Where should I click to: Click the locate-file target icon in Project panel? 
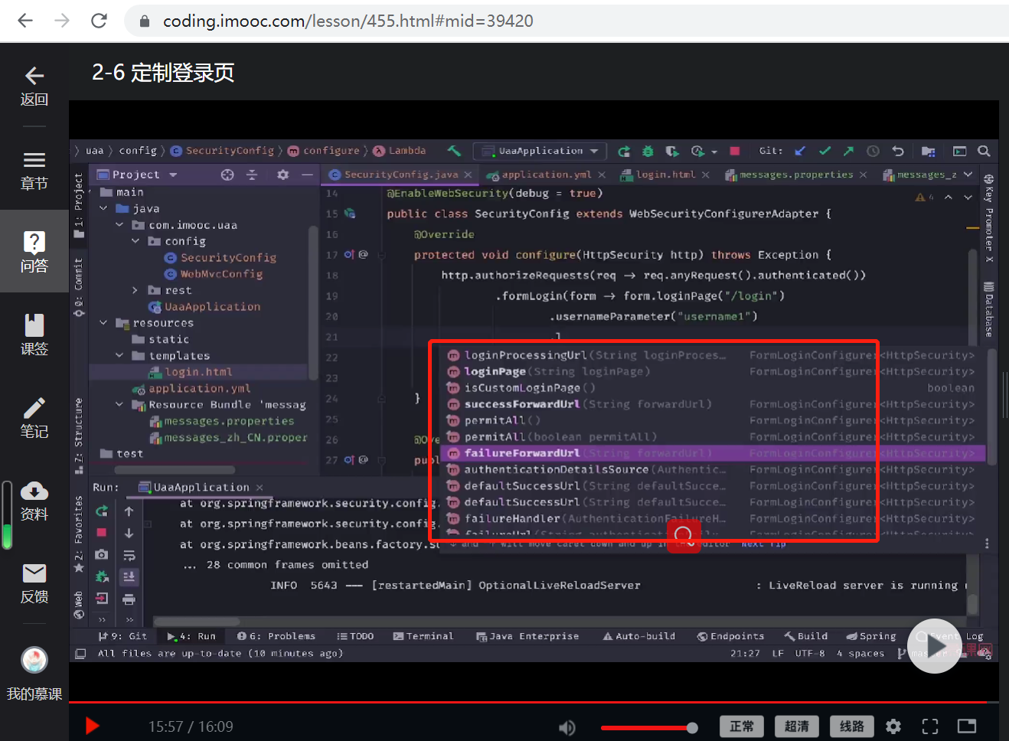click(227, 175)
